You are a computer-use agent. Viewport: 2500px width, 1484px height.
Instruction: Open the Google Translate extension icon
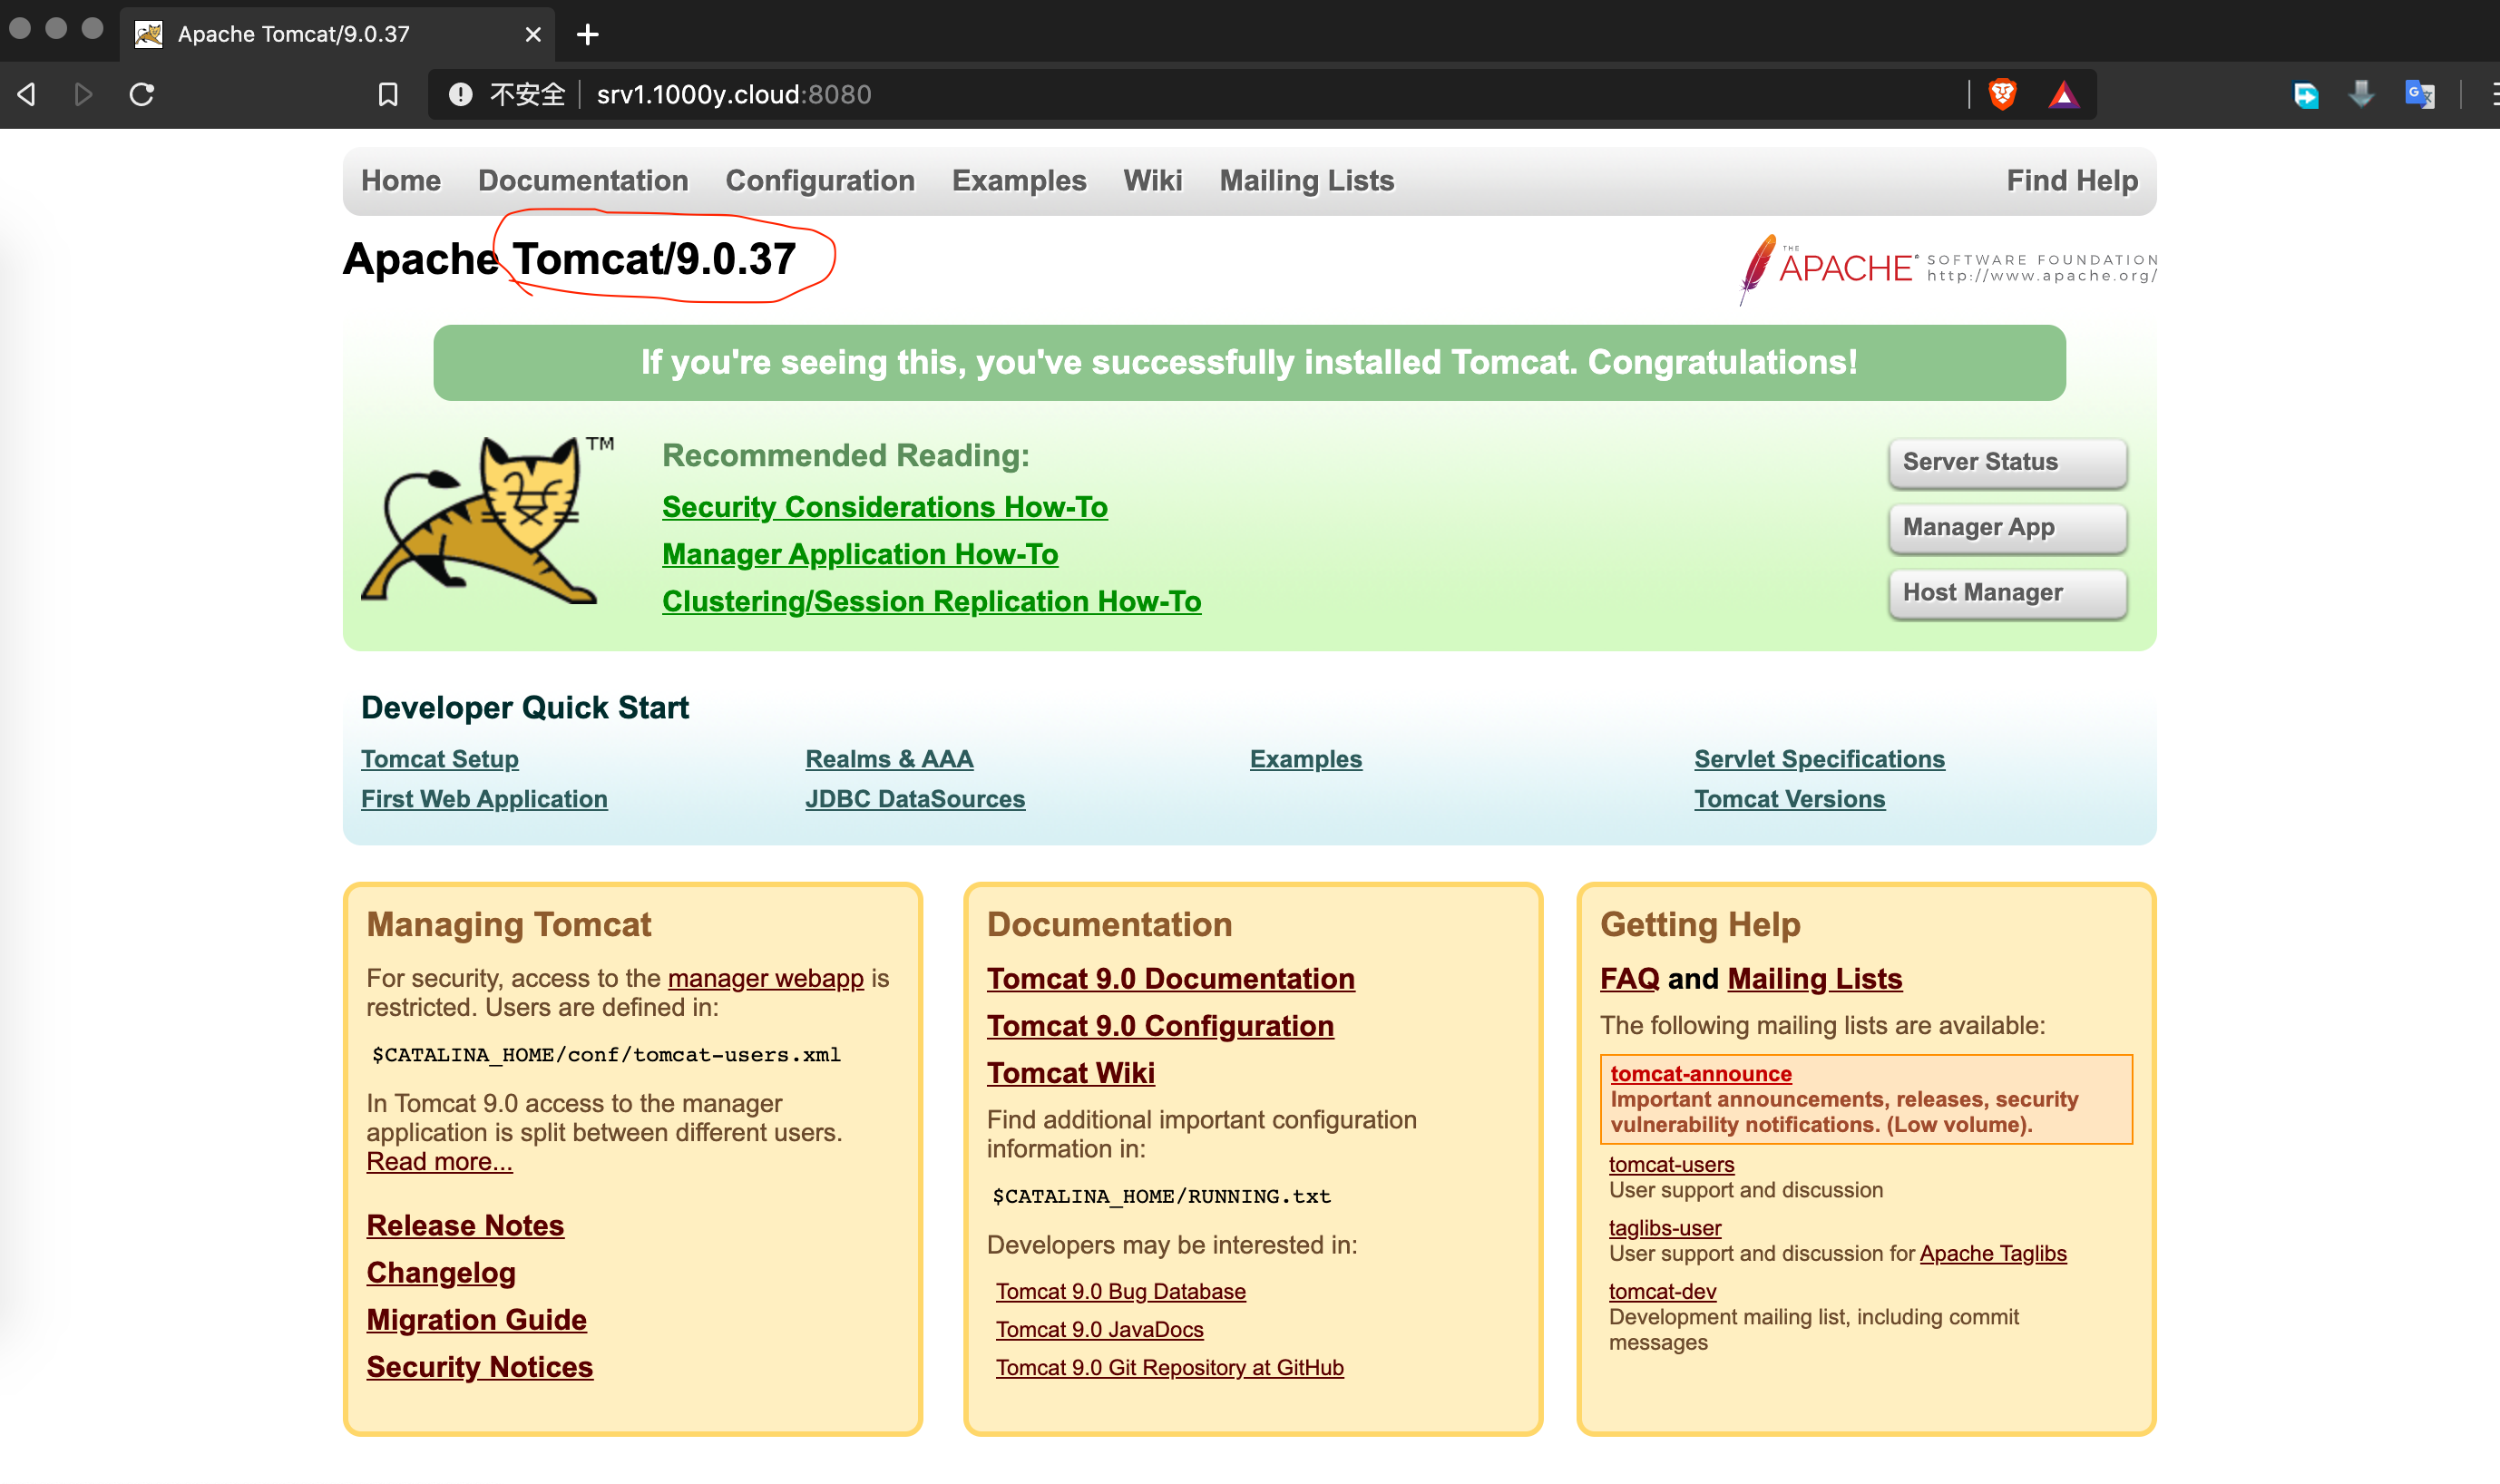click(x=2419, y=94)
